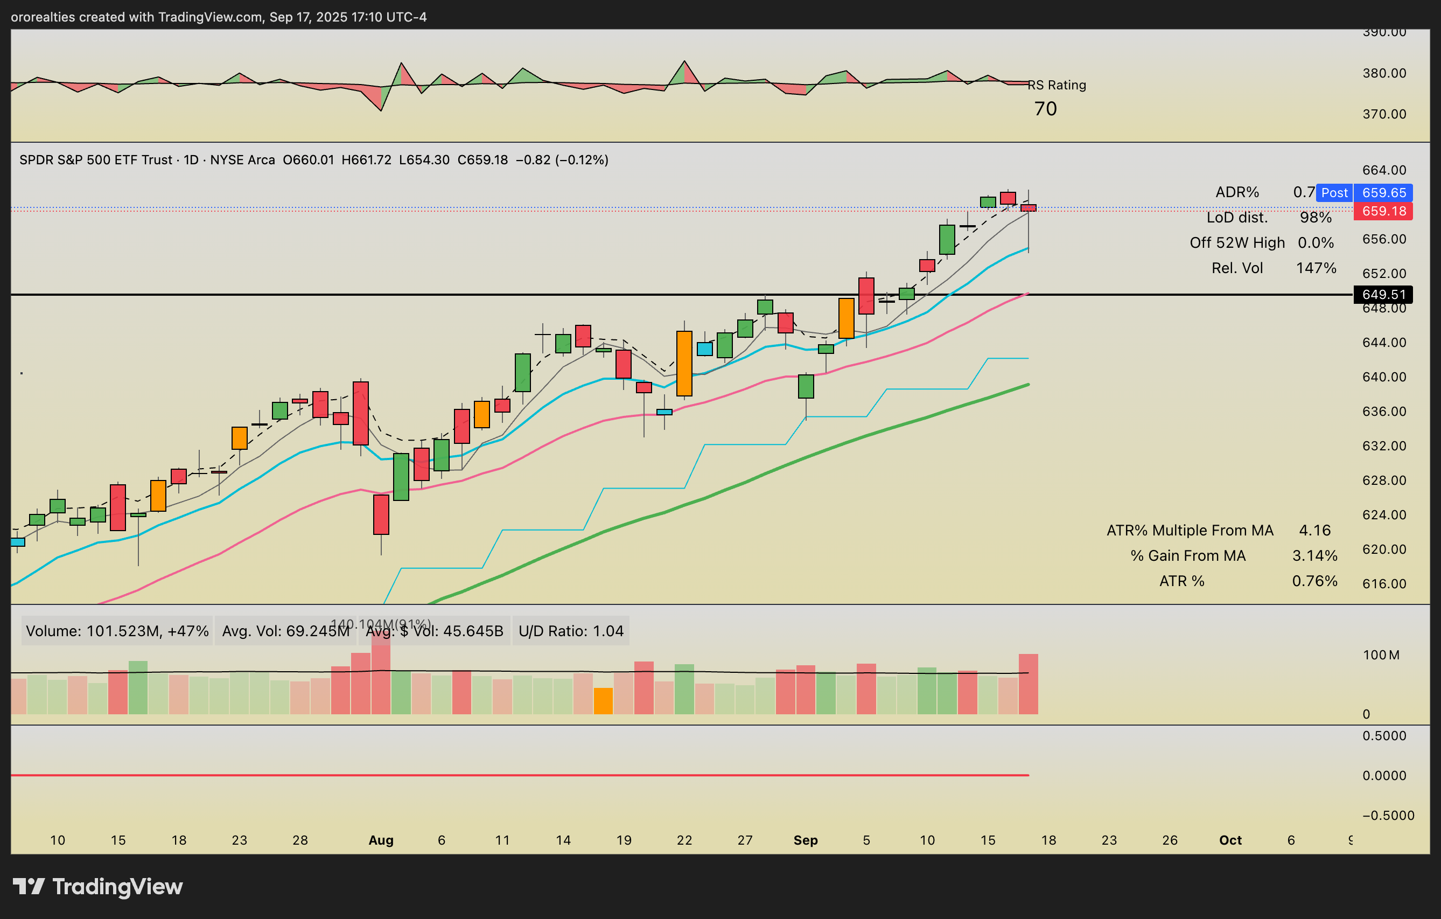
Task: Click the TradingView logo at bottom left
Action: click(x=97, y=887)
